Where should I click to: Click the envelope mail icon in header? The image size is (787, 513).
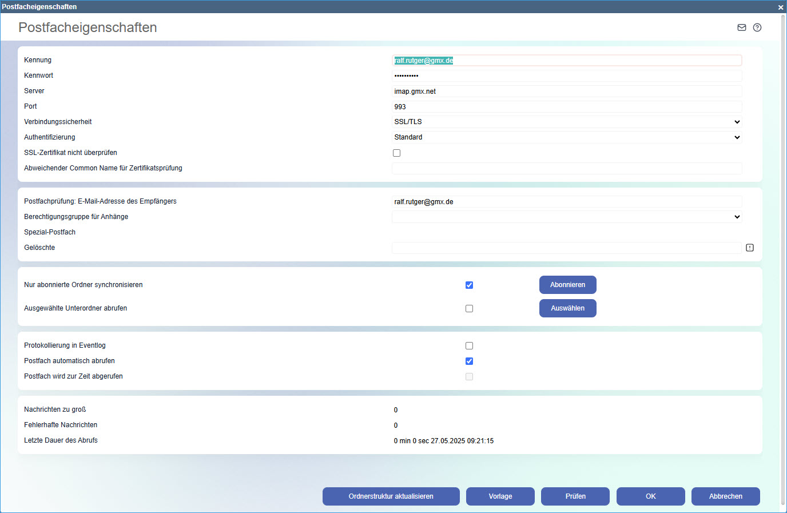742,27
